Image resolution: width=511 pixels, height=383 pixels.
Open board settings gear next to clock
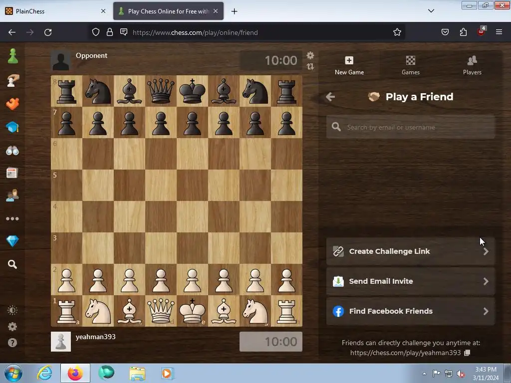(310, 55)
